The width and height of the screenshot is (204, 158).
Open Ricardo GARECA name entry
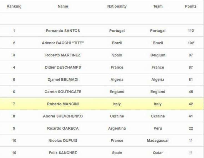pos(63,128)
